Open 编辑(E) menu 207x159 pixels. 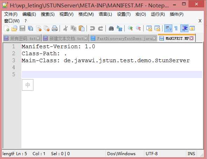click(29, 14)
